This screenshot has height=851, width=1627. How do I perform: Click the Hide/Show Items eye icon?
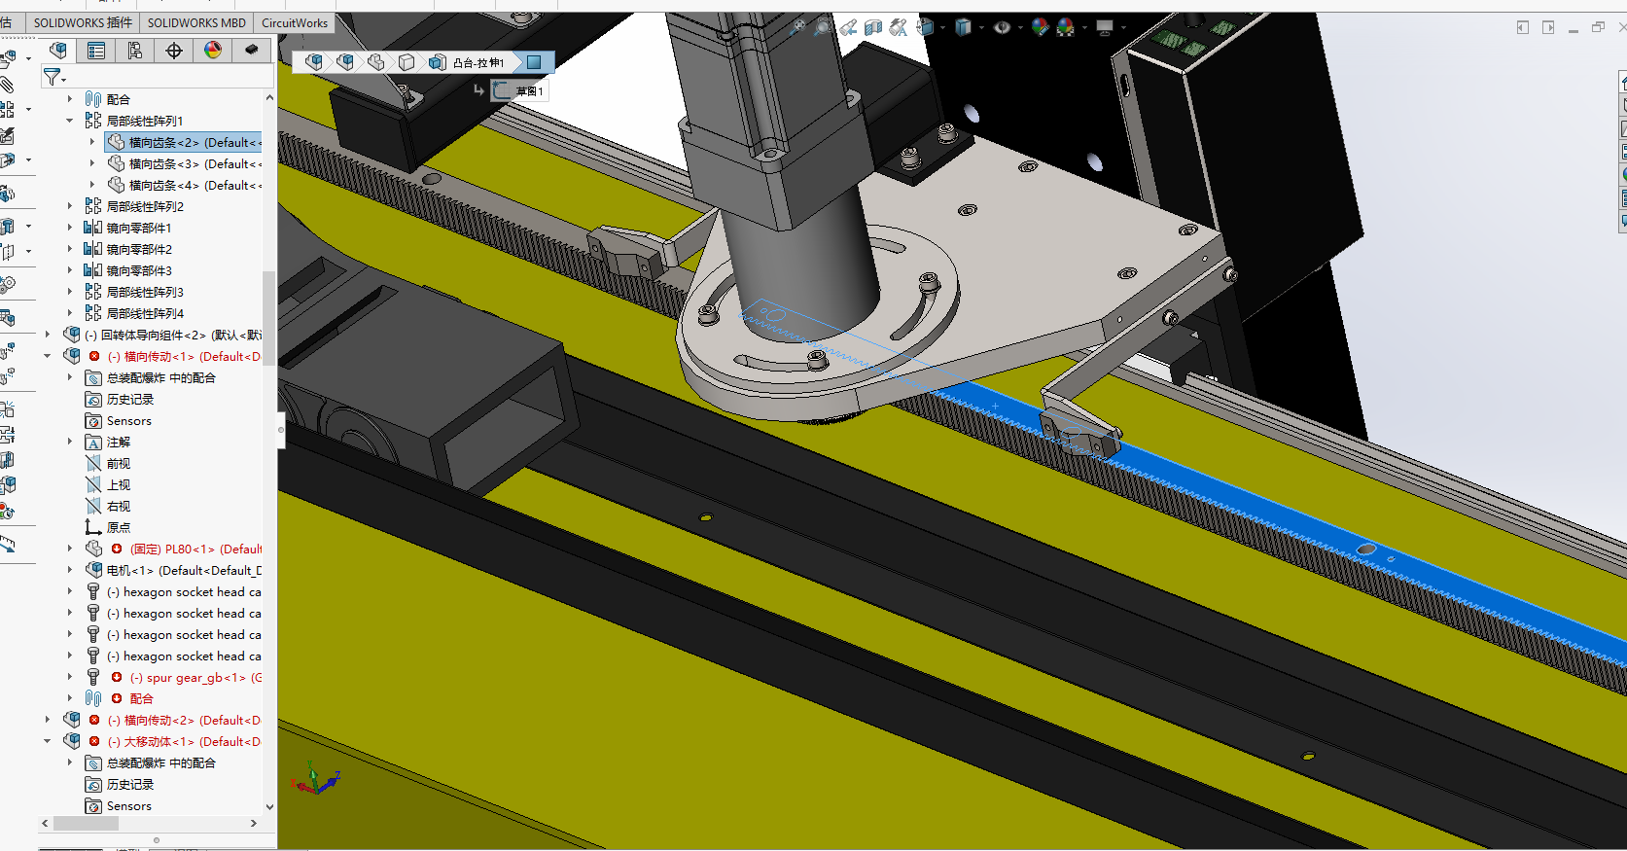(x=1002, y=27)
